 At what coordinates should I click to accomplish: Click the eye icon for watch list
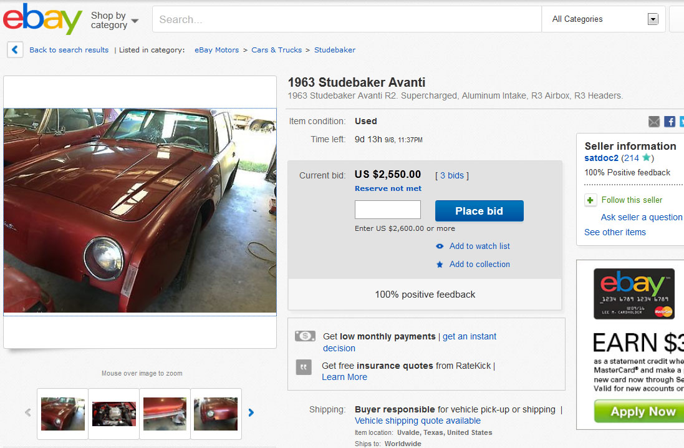point(440,246)
